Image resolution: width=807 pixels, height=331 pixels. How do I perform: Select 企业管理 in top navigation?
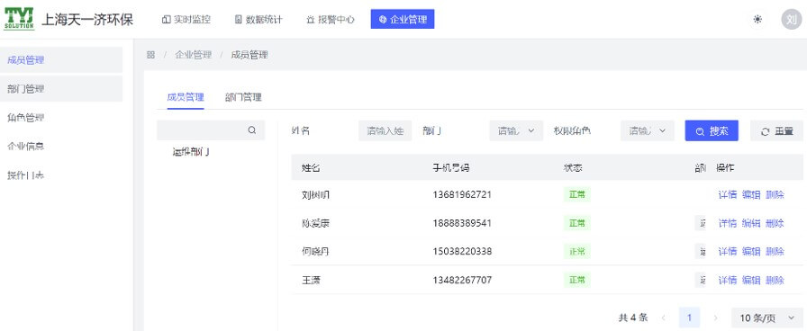tap(403, 20)
